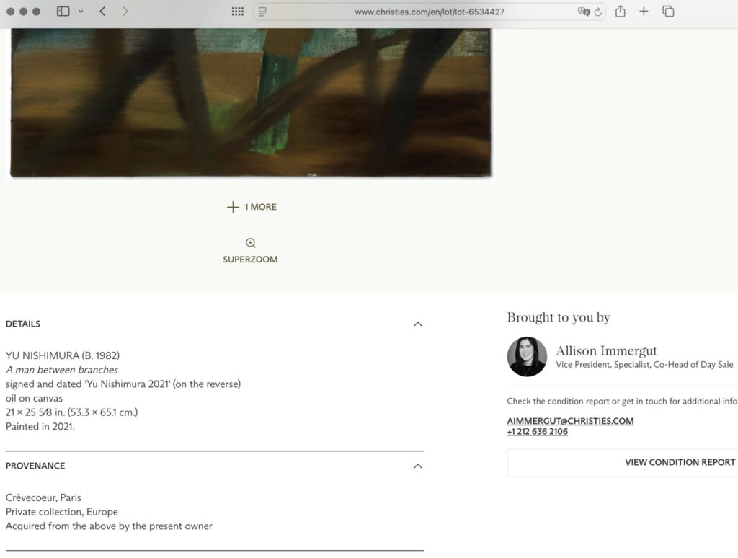Go back to the previous page
Viewport: 738px width, 558px height.
[x=102, y=12]
